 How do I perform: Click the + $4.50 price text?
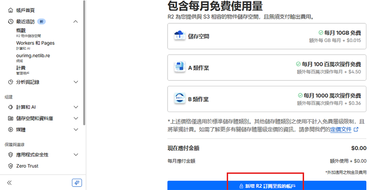pyautogui.click(x=353, y=72)
